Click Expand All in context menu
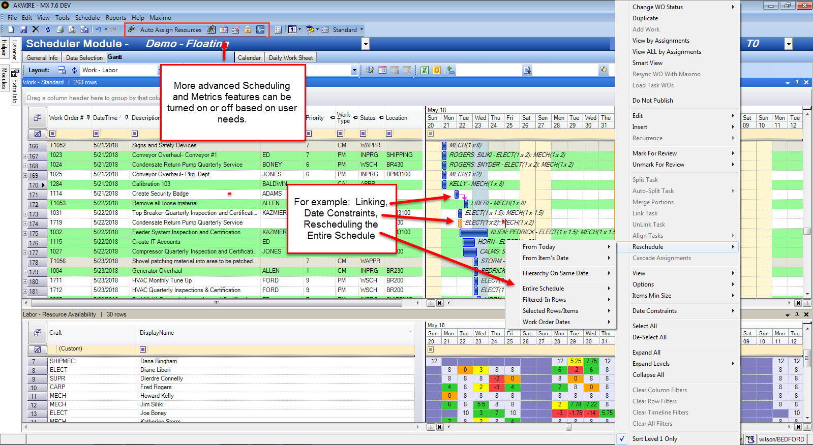This screenshot has height=445, width=813. [x=646, y=352]
